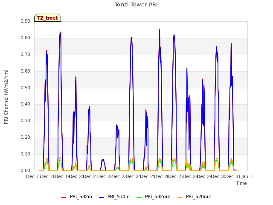Select the PRI_532in legend label
This screenshot has width=273, height=205.
coord(81,196)
